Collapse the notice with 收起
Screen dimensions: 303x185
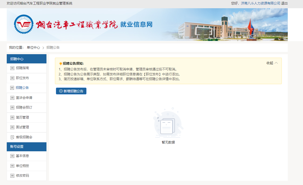[270, 63]
